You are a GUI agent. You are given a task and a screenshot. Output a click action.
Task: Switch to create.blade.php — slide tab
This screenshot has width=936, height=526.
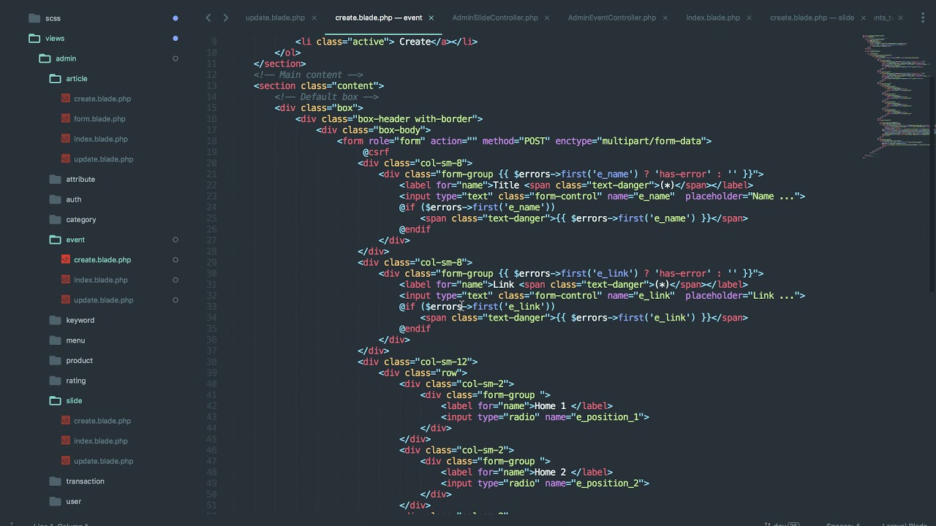[812, 18]
